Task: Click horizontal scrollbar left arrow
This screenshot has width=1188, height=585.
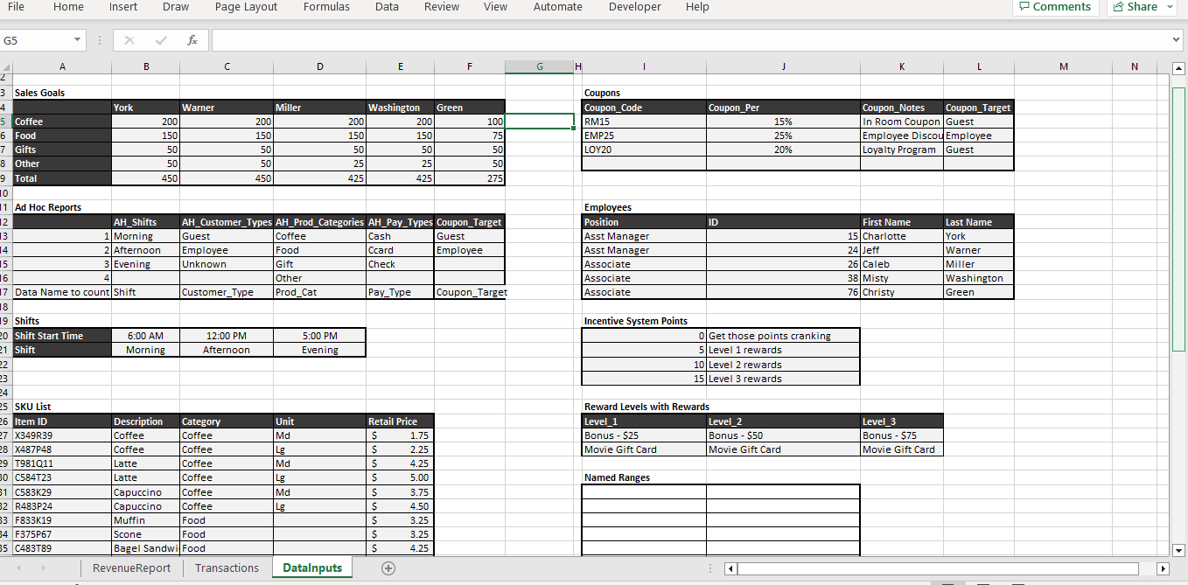Action: click(x=731, y=568)
